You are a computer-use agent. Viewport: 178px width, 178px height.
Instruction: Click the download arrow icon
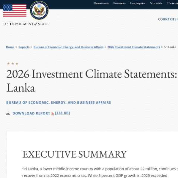click(8, 113)
